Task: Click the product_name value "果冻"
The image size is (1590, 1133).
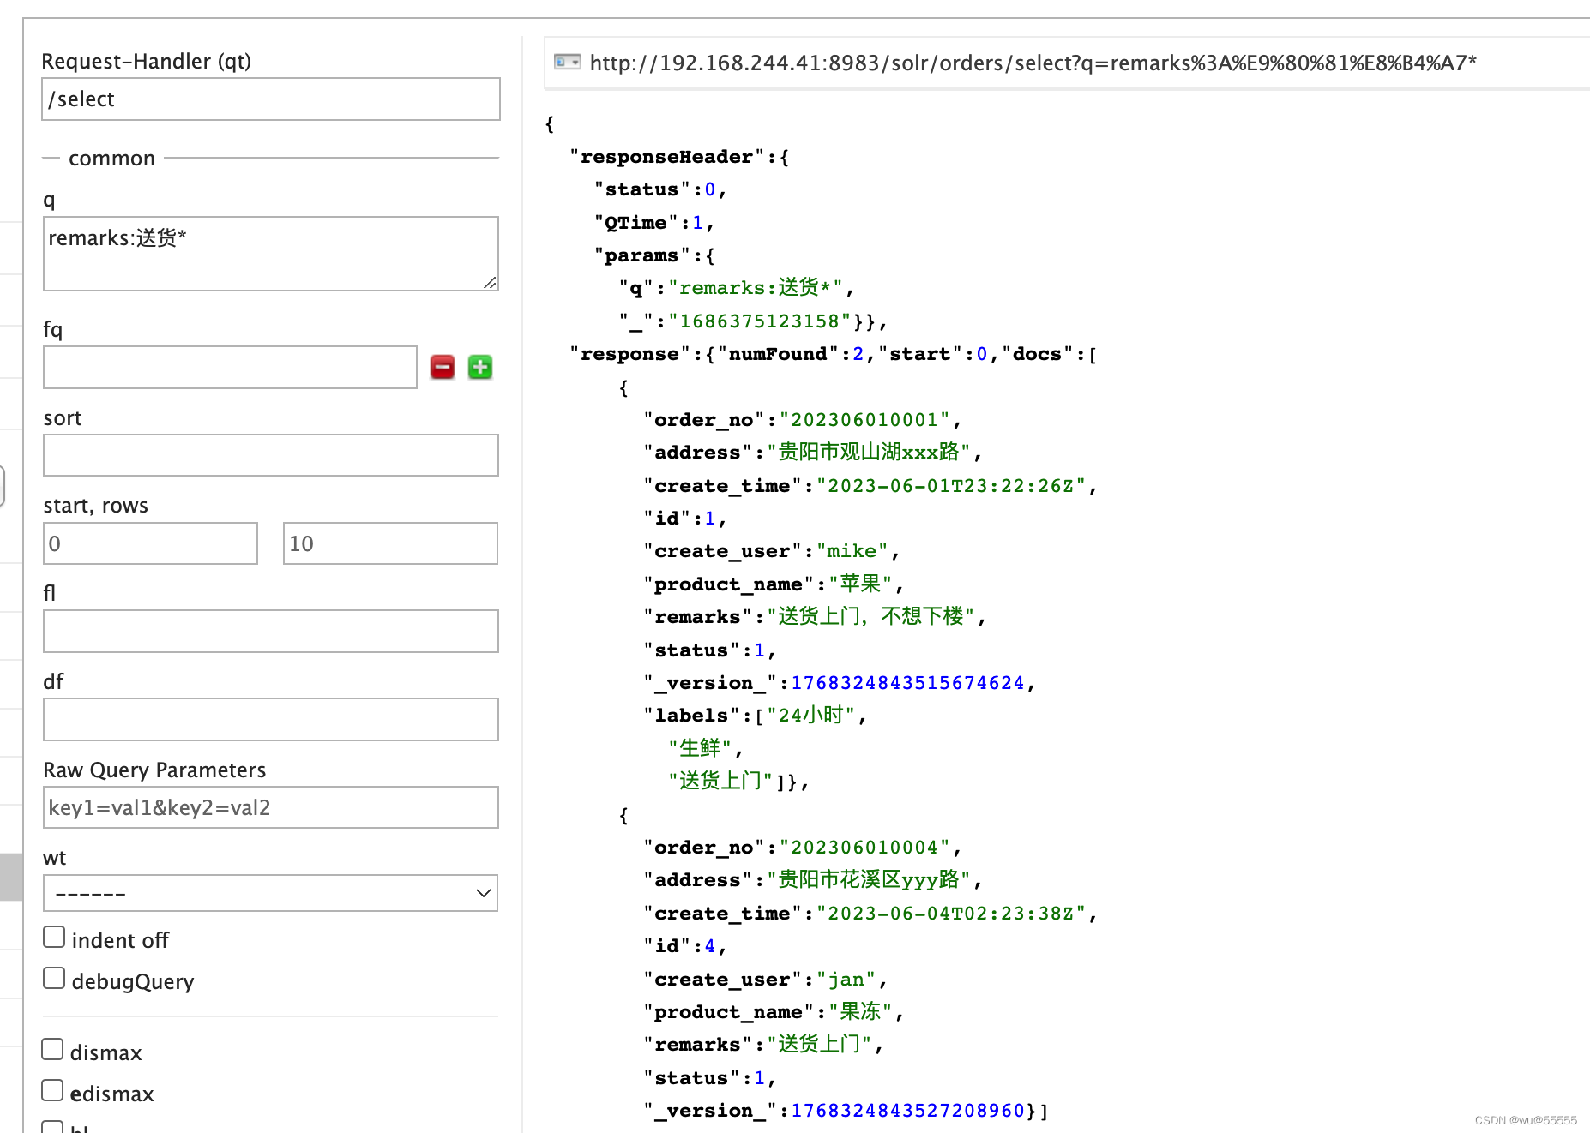Action: (860, 1011)
